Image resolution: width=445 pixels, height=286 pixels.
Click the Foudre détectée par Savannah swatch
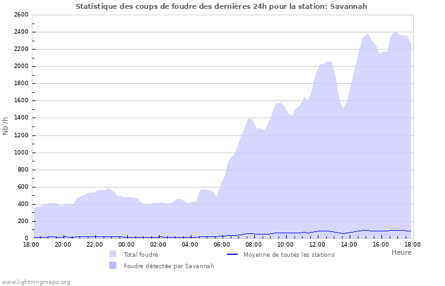pos(113,266)
